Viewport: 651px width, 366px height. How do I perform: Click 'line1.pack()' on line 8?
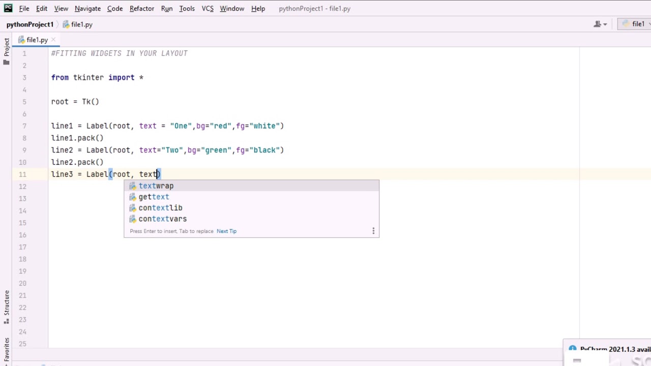(x=77, y=138)
